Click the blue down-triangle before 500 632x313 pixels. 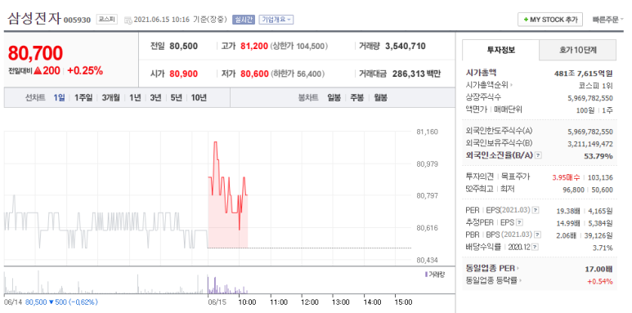(x=51, y=302)
